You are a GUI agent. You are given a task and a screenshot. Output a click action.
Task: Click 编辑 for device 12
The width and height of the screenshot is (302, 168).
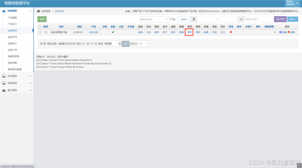283,32
